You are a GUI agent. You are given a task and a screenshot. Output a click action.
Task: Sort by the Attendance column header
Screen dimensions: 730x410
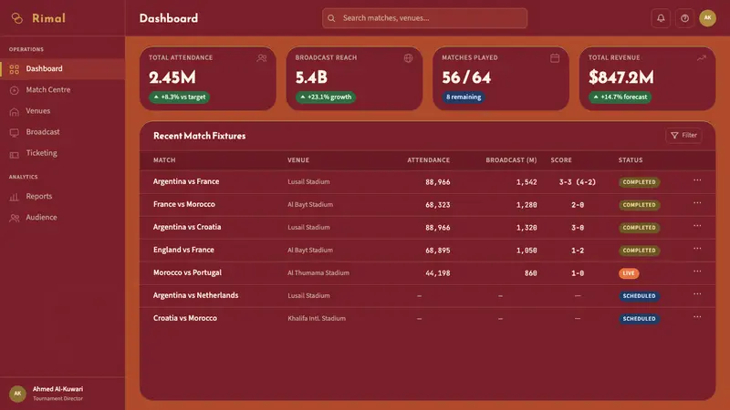coord(428,160)
